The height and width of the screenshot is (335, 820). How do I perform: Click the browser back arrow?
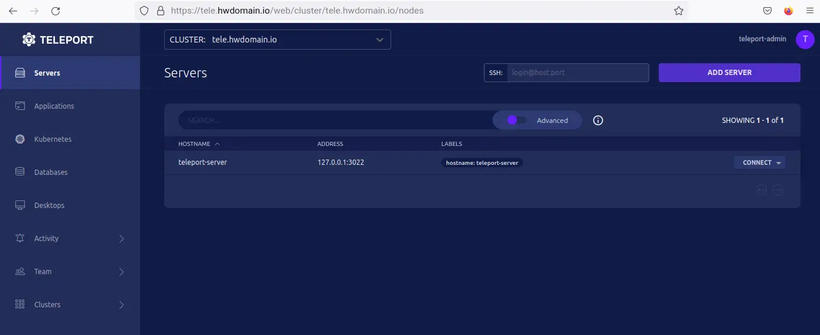coord(13,11)
